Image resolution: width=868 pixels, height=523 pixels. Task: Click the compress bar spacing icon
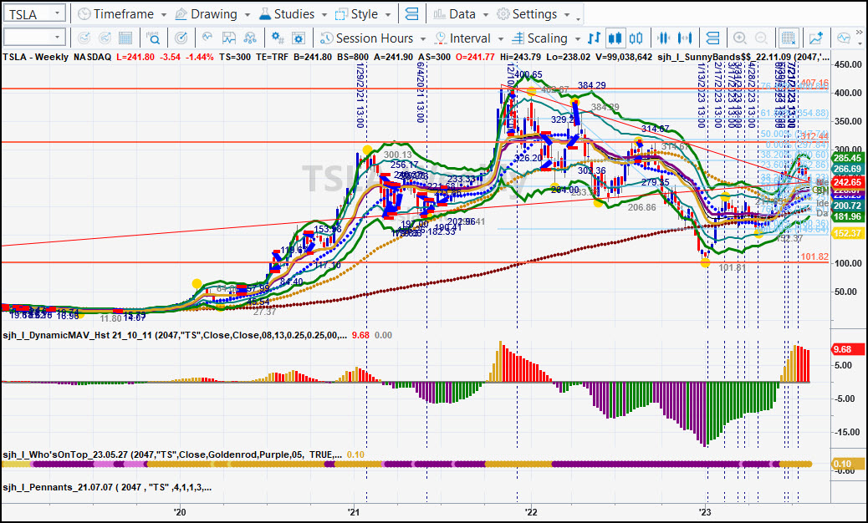click(x=663, y=38)
